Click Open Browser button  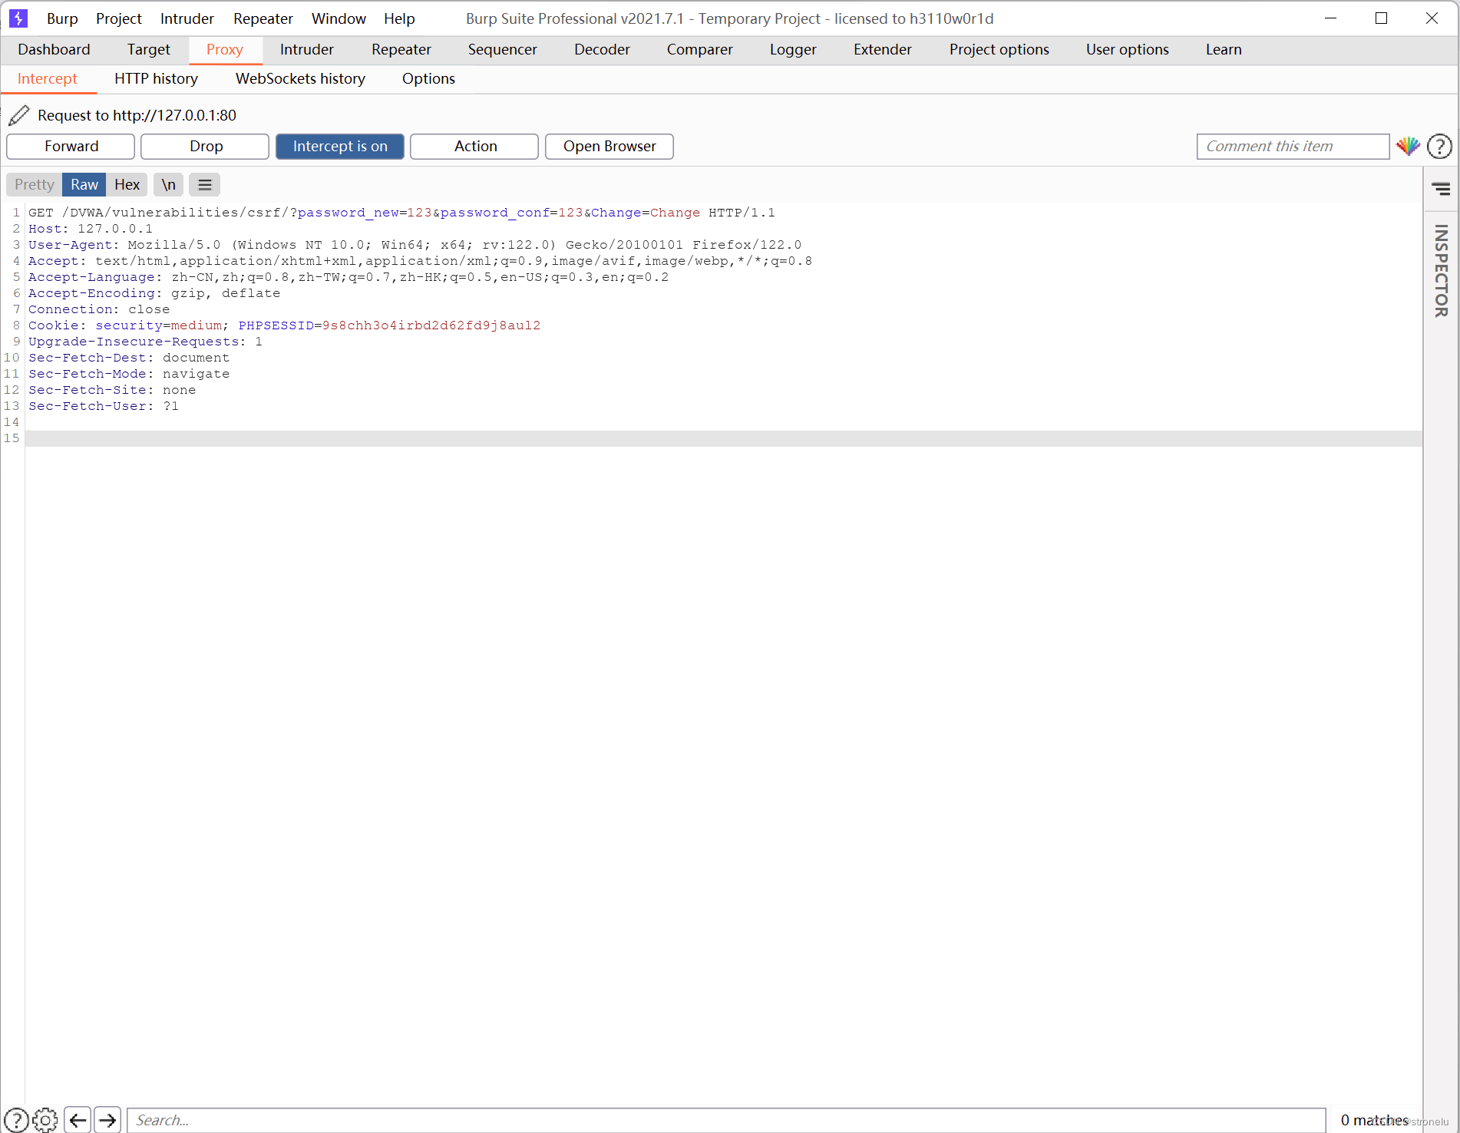coord(609,146)
